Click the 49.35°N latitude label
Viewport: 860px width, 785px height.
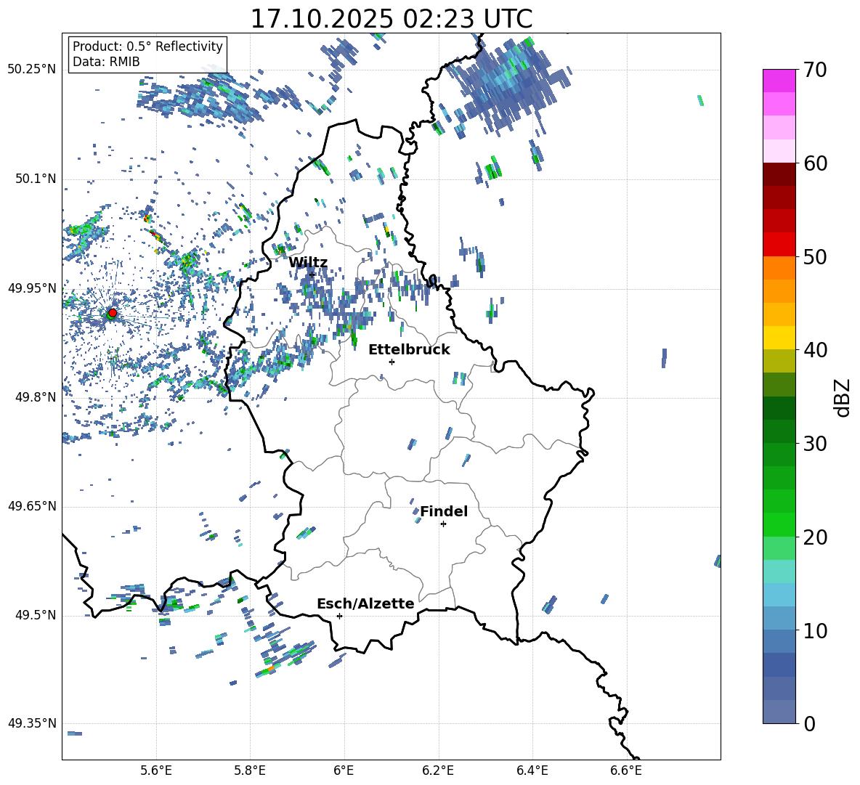click(x=32, y=723)
